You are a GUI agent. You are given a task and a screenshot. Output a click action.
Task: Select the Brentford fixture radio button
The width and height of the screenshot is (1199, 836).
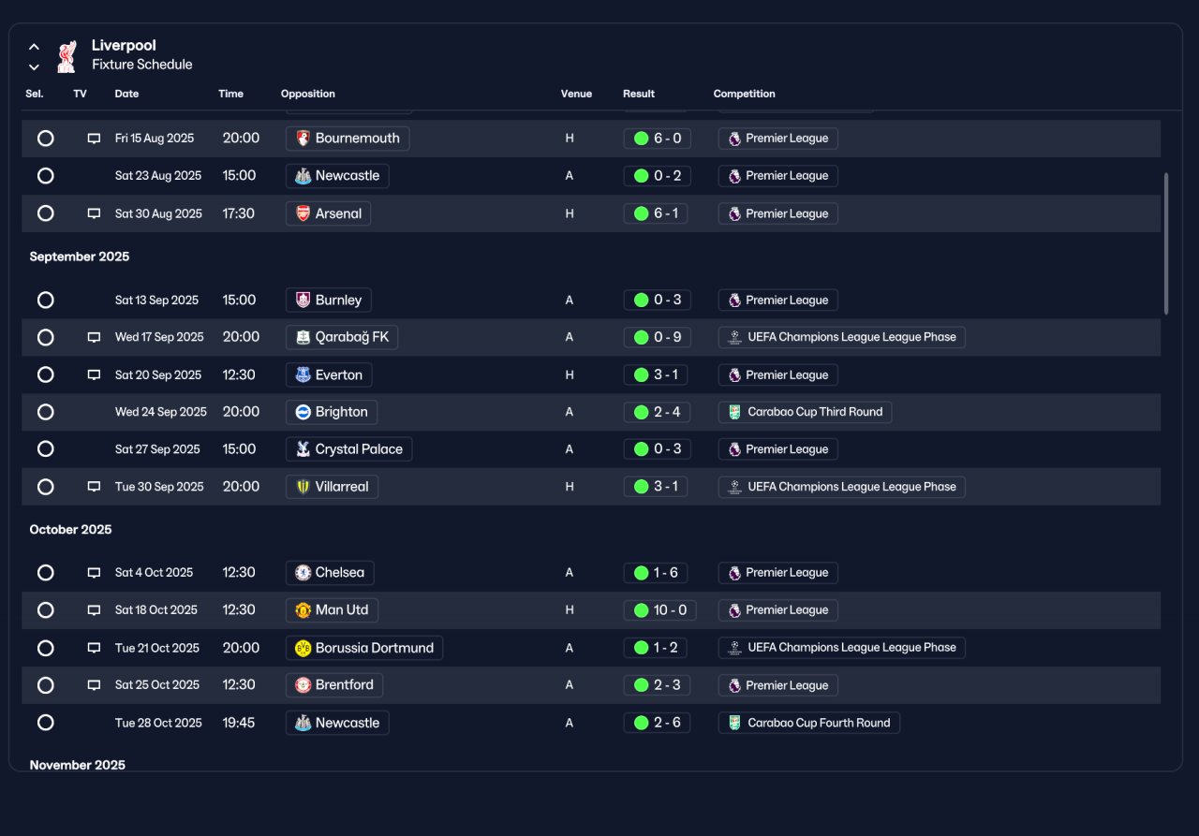click(45, 685)
